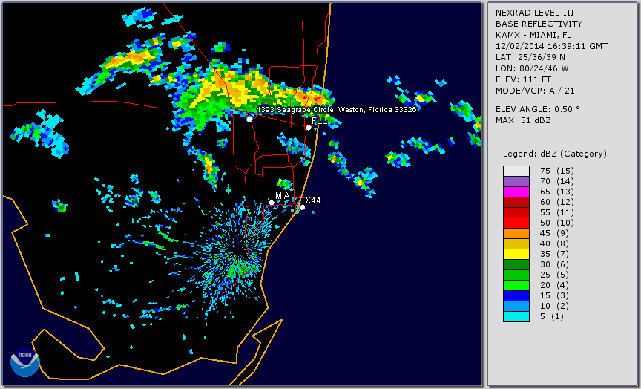Click the legend value 55 (11)
This screenshot has height=389, width=641.
tap(557, 213)
